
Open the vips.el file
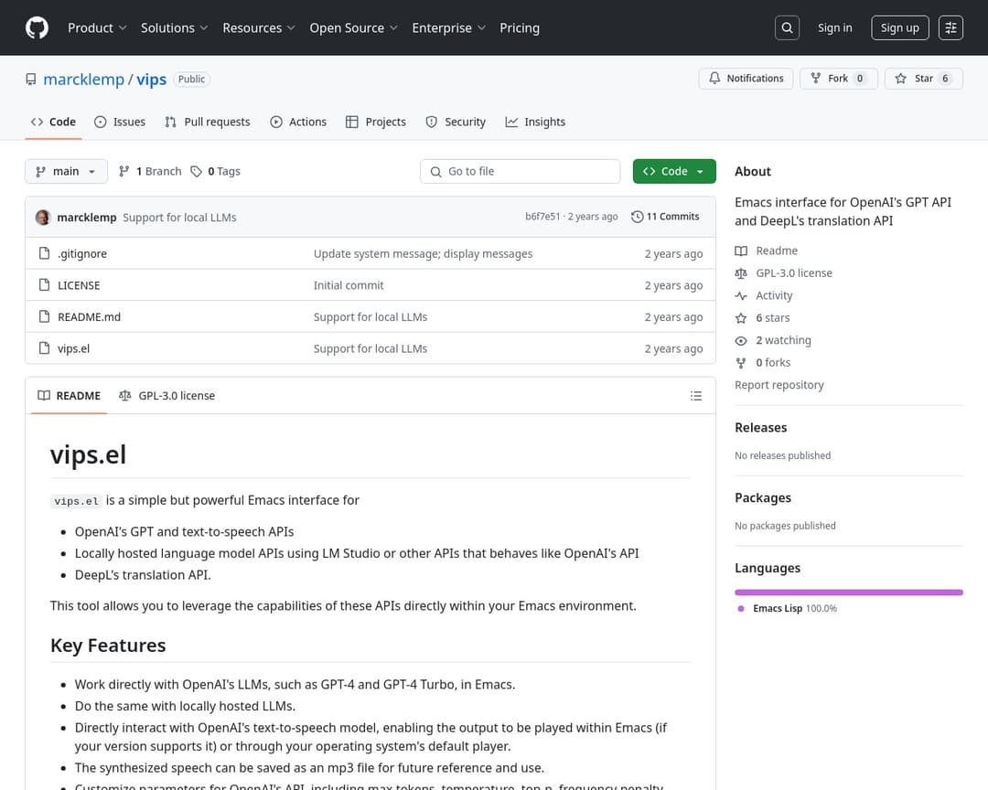[x=74, y=348]
